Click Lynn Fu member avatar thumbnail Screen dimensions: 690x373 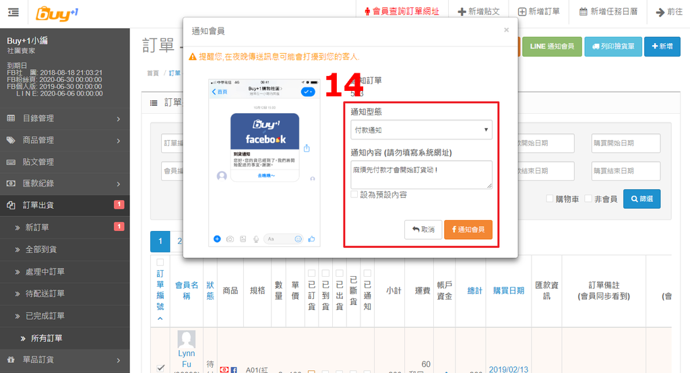pos(187,339)
